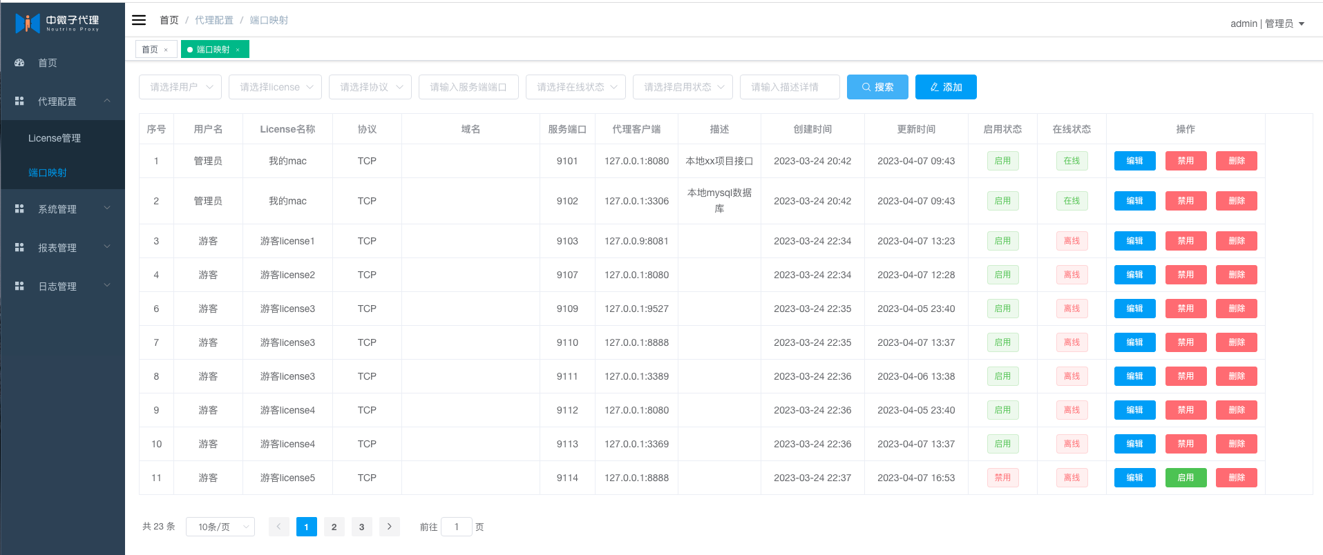Click the dashboard icon beside 首页
The image size is (1323, 555).
click(x=19, y=63)
